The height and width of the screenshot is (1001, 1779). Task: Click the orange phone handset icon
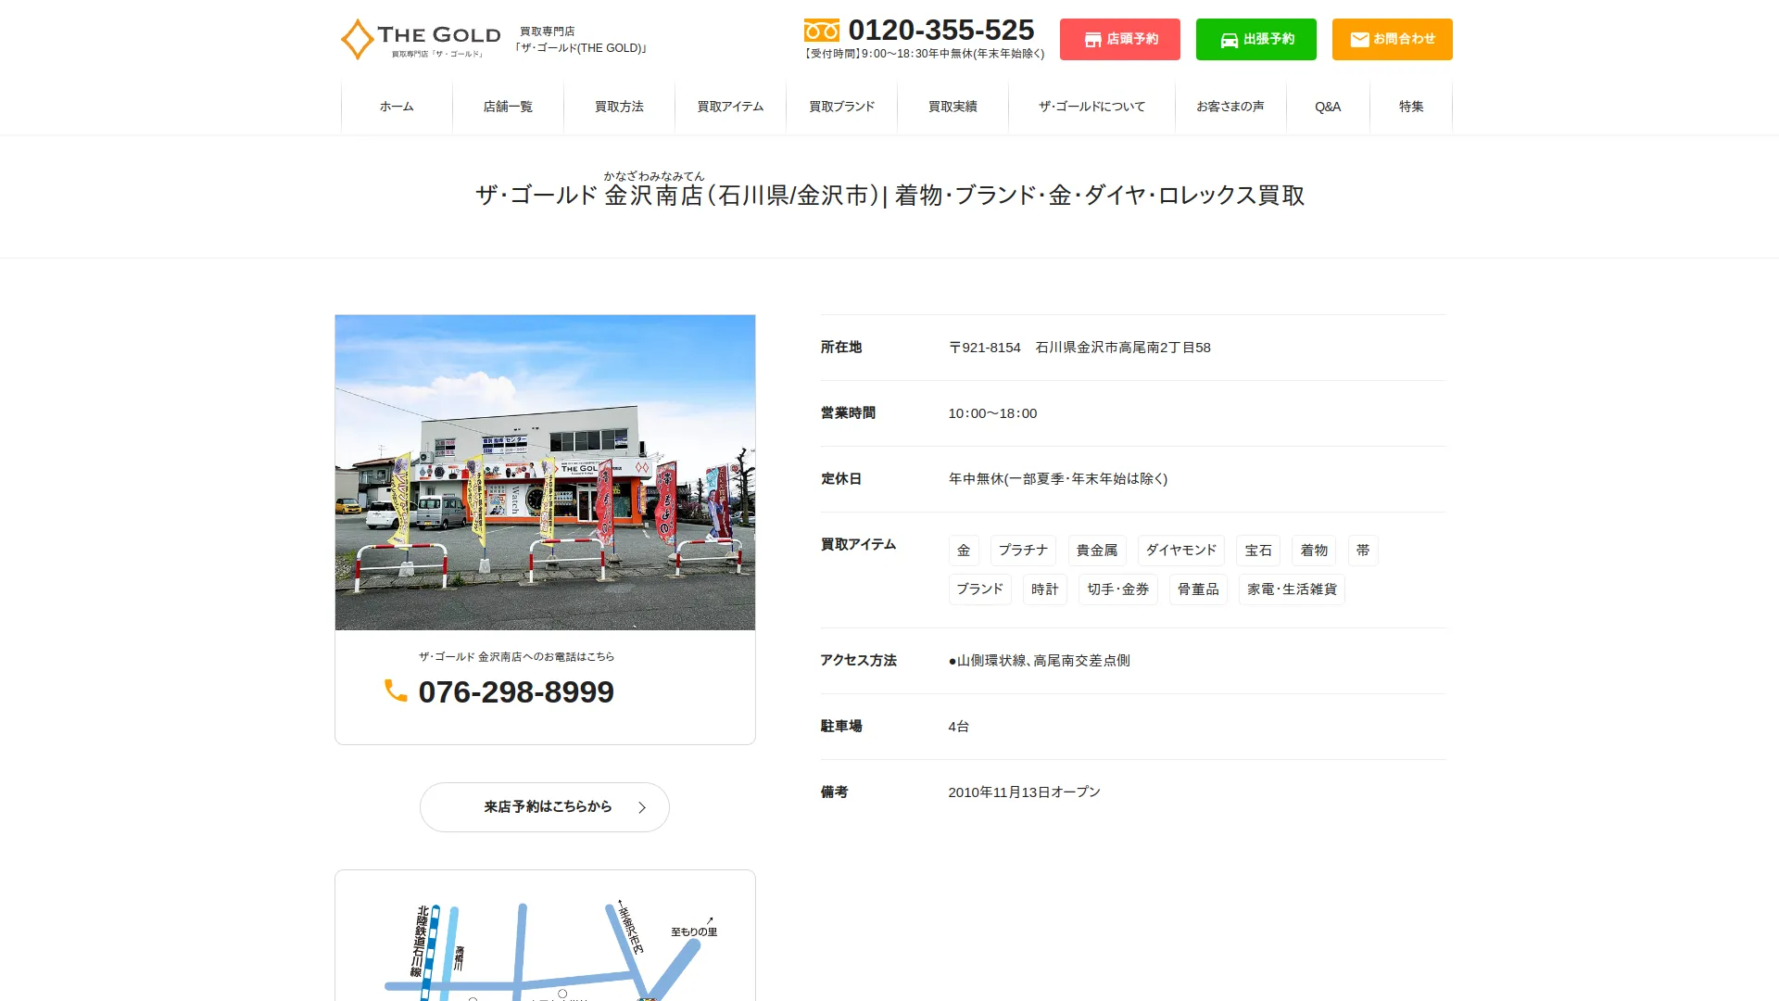click(x=396, y=691)
